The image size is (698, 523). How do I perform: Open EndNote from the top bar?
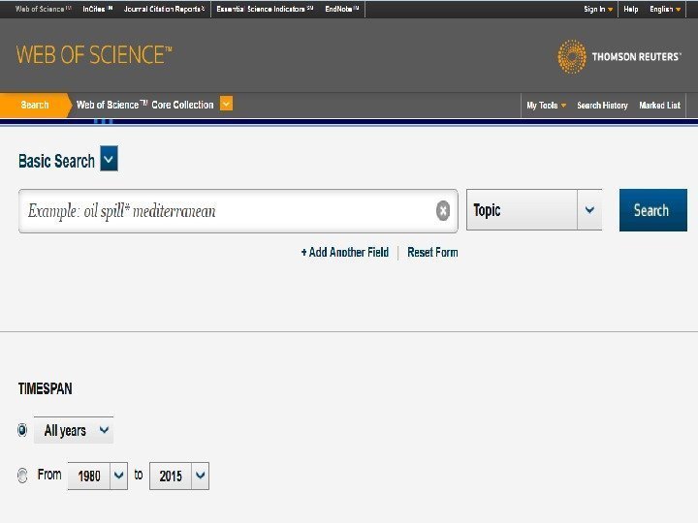click(x=342, y=9)
